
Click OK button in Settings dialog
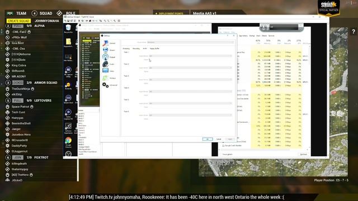tap(208, 139)
